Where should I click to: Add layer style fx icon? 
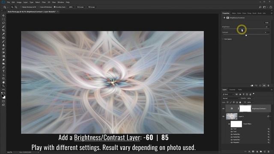click(249, 151)
